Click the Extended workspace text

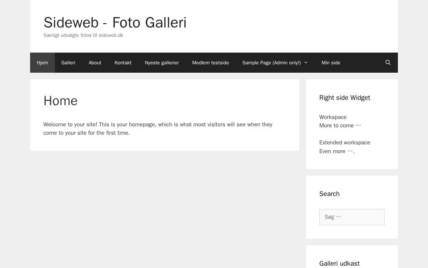click(x=345, y=143)
